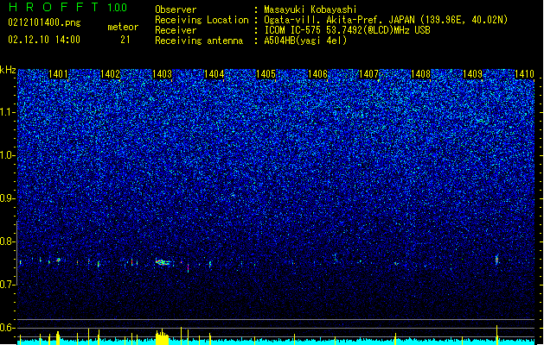Viewport: 544px width, 345px height.
Task: Click the A504HB(yagi 4el) antenna text
Action: pyautogui.click(x=305, y=41)
